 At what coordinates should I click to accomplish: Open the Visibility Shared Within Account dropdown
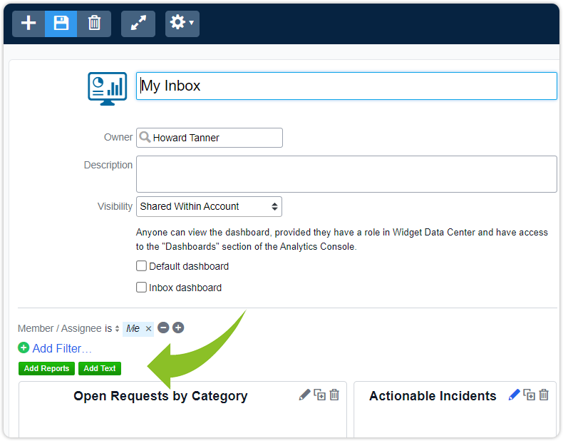point(209,206)
